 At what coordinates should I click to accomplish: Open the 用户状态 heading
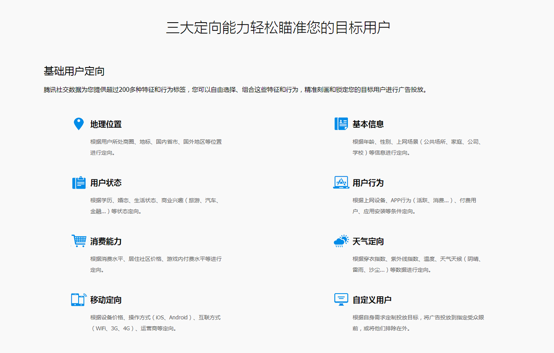pos(106,183)
